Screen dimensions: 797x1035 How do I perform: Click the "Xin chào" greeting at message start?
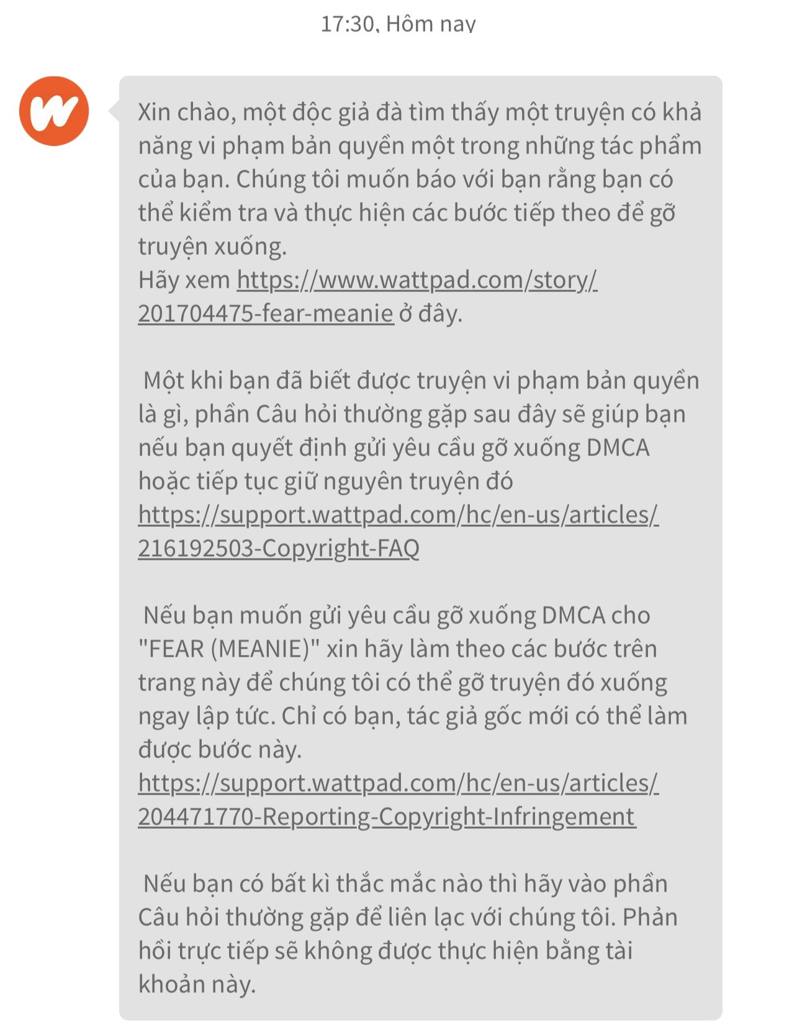click(184, 112)
